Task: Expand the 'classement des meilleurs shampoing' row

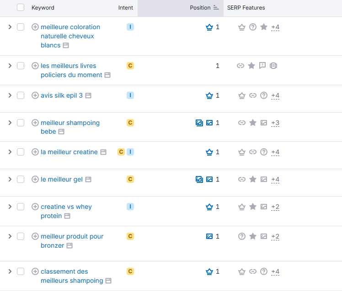Action: [x=10, y=271]
